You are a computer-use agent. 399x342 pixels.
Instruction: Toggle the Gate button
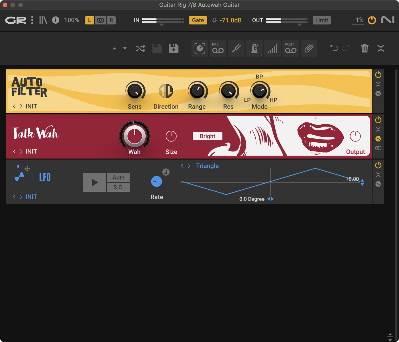[198, 20]
